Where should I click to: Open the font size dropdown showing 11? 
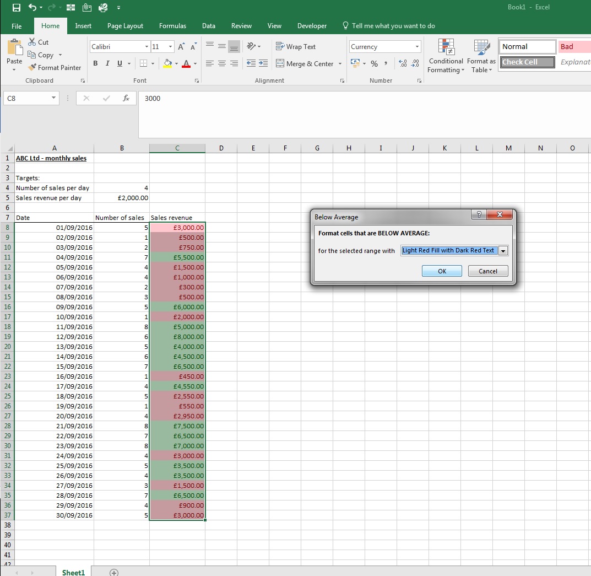(x=170, y=47)
